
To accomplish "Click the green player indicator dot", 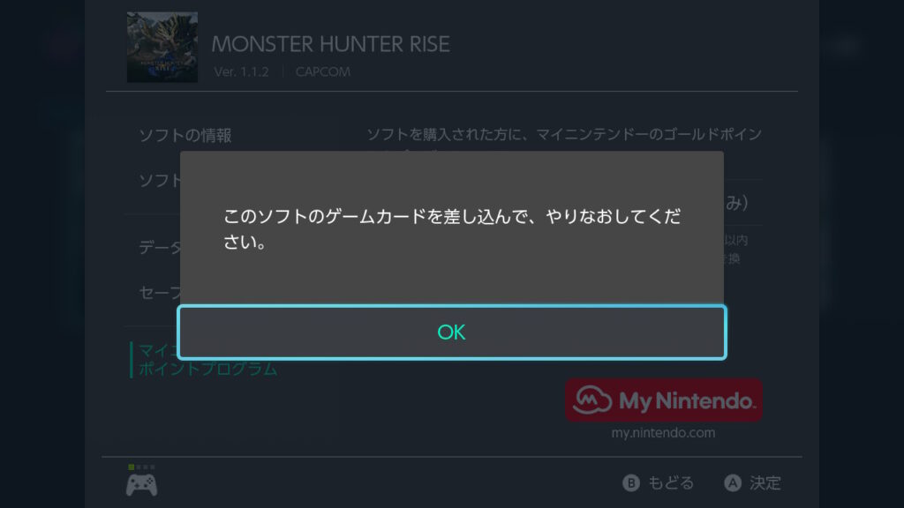I will tap(132, 467).
